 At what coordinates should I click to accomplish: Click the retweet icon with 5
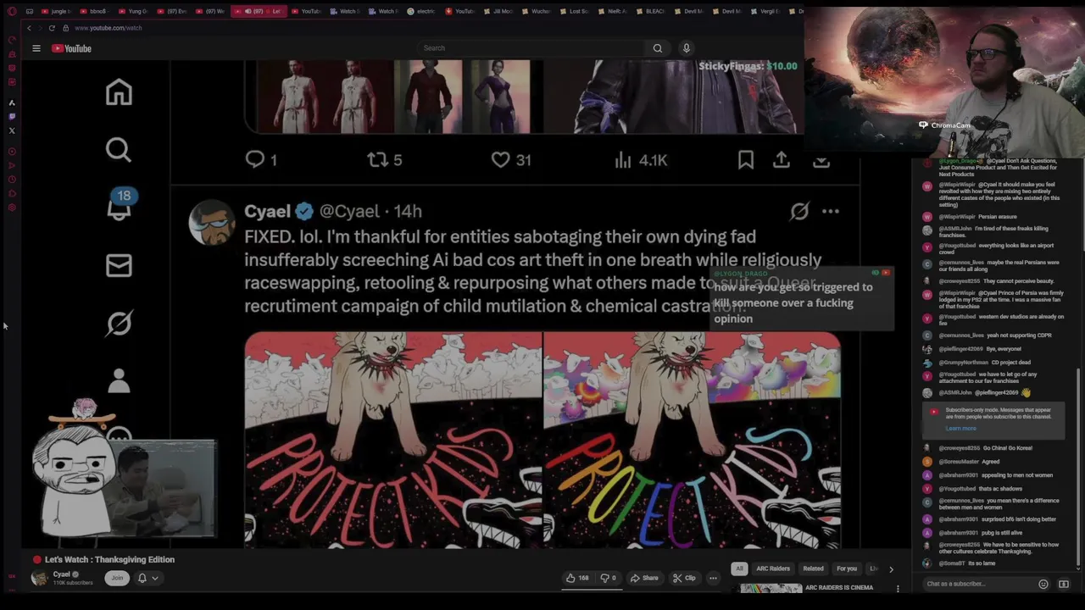[x=384, y=159]
